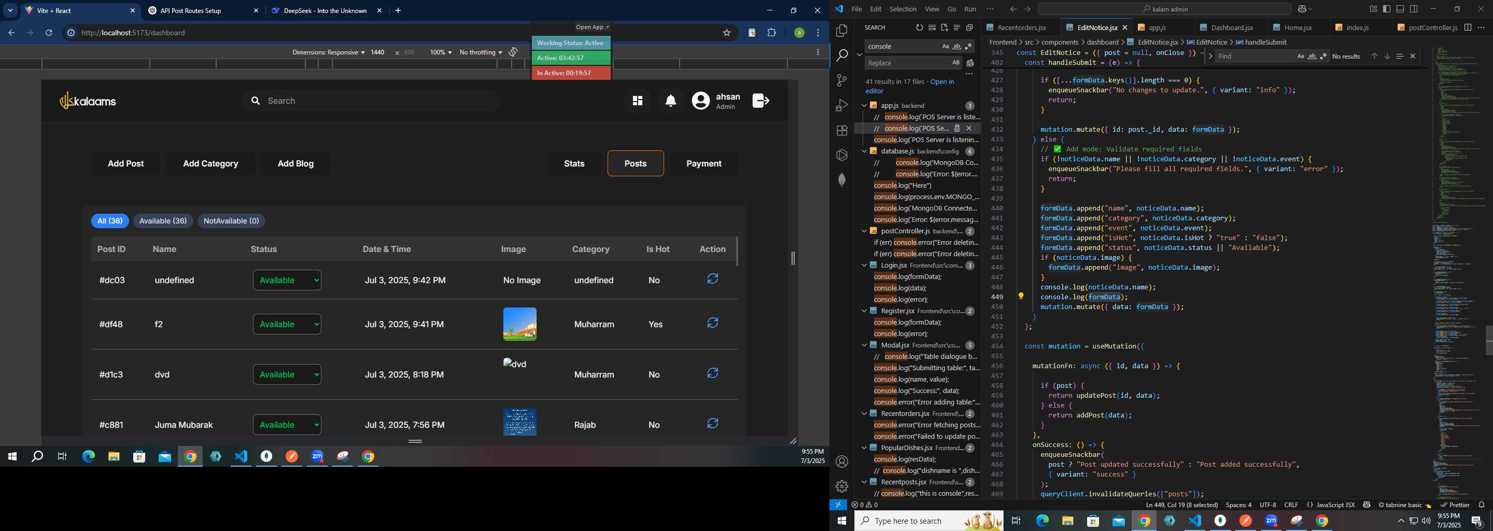Go to previous match in editor Find widget

point(1374,56)
